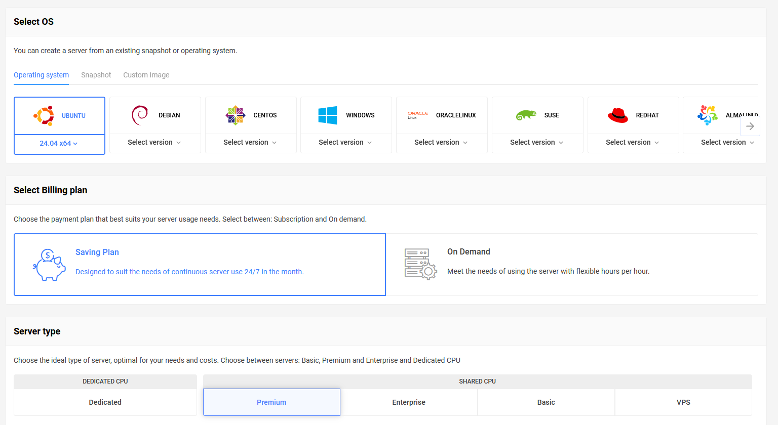The height and width of the screenshot is (425, 778).
Task: Show more OS options with the right arrow
Action: coord(750,126)
